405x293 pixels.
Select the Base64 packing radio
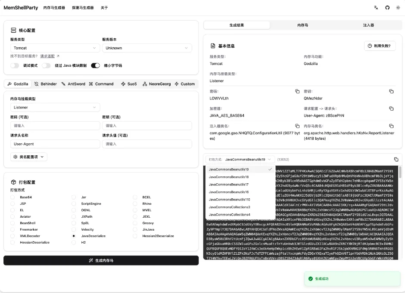click(x=12, y=197)
